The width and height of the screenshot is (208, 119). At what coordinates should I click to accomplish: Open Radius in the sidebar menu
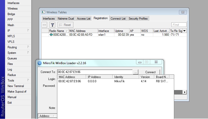pos(18,75)
